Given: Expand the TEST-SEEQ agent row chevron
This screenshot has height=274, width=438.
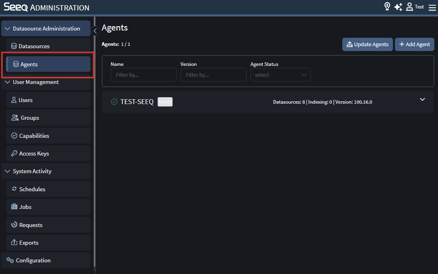Looking at the screenshot, I should tap(422, 100).
